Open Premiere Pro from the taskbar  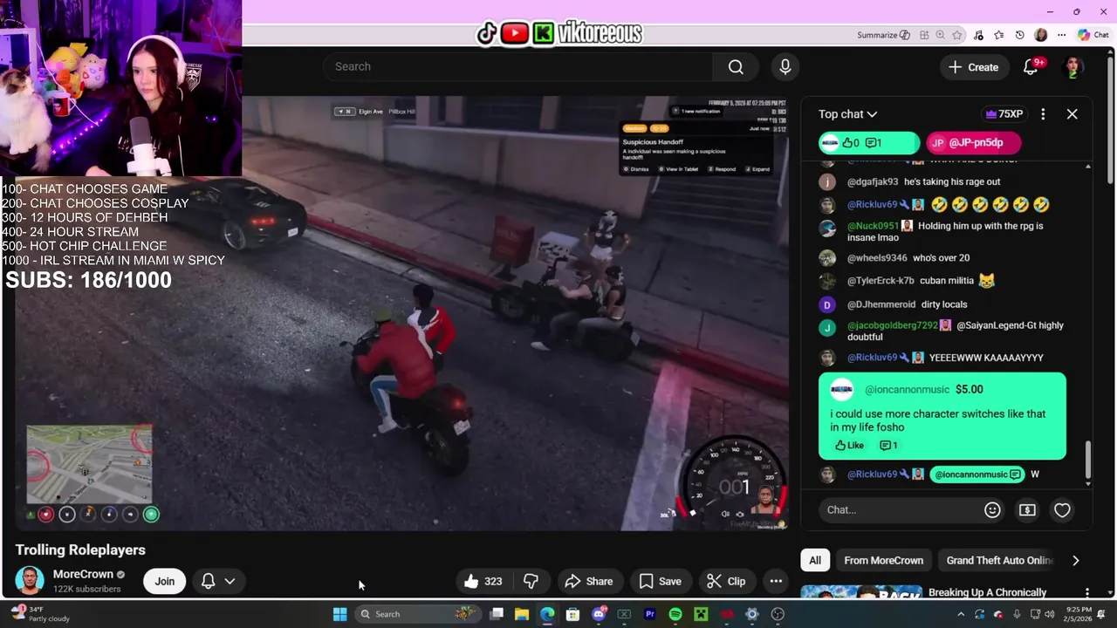(649, 614)
